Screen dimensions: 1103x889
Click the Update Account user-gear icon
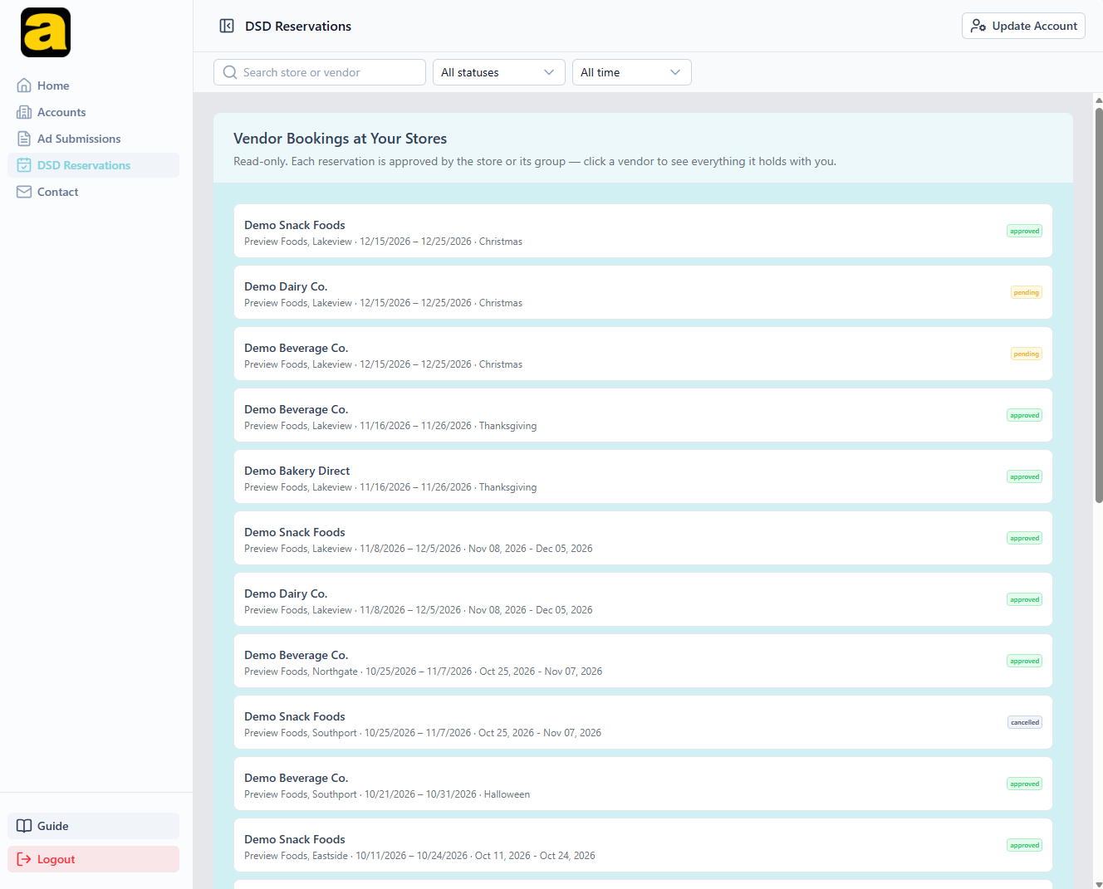click(x=978, y=26)
